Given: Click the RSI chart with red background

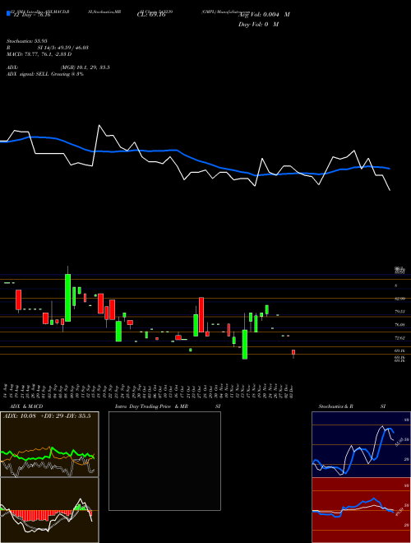Looking at the screenshot, I should tap(361, 510).
